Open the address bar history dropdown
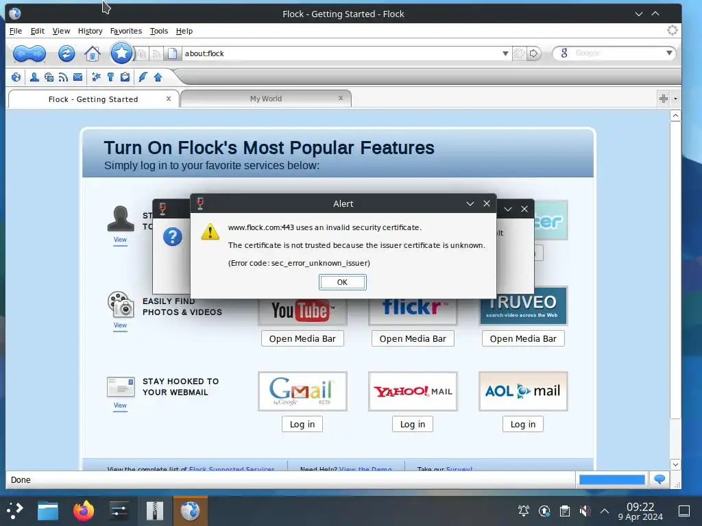 click(x=505, y=53)
